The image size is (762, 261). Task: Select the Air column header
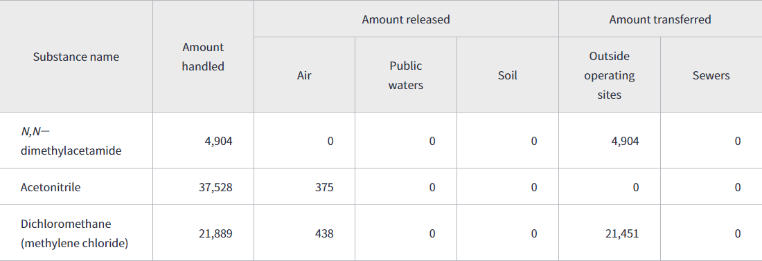304,75
